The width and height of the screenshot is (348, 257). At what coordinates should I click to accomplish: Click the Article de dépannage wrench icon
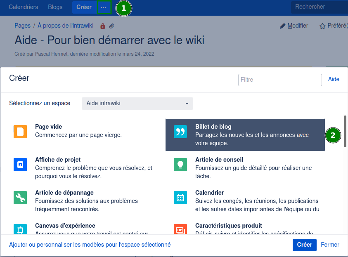(20, 198)
